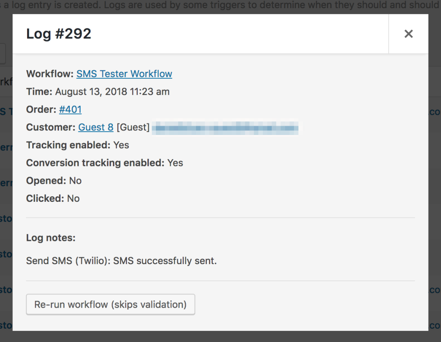Click the partially visible workflow link behind modal
The image size is (441, 342).
tap(4, 111)
